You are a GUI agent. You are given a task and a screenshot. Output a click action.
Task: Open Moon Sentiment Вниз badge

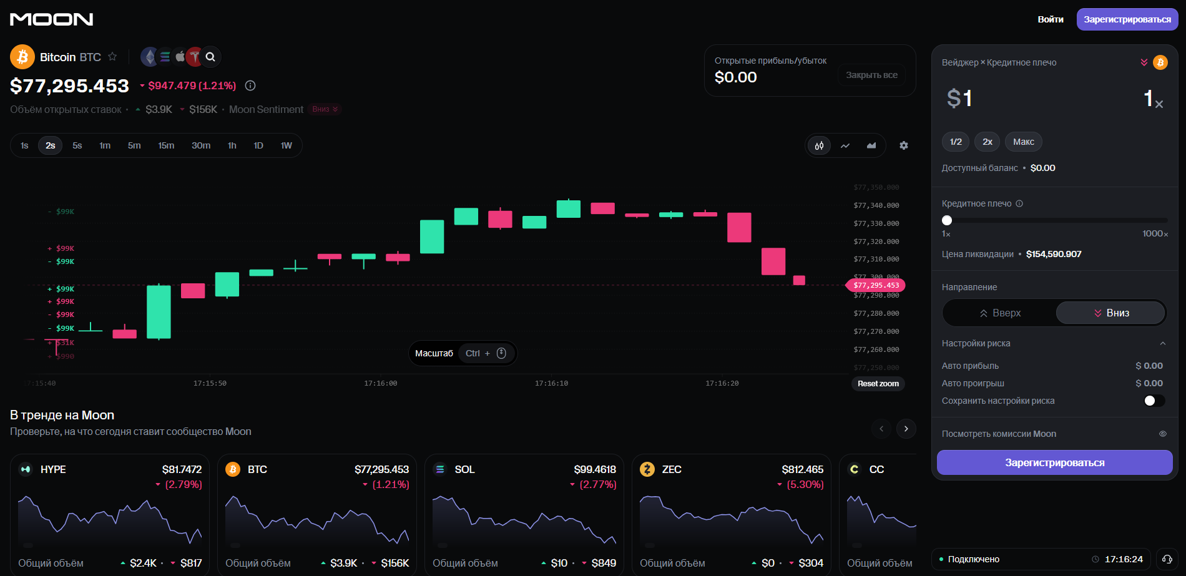coord(325,109)
